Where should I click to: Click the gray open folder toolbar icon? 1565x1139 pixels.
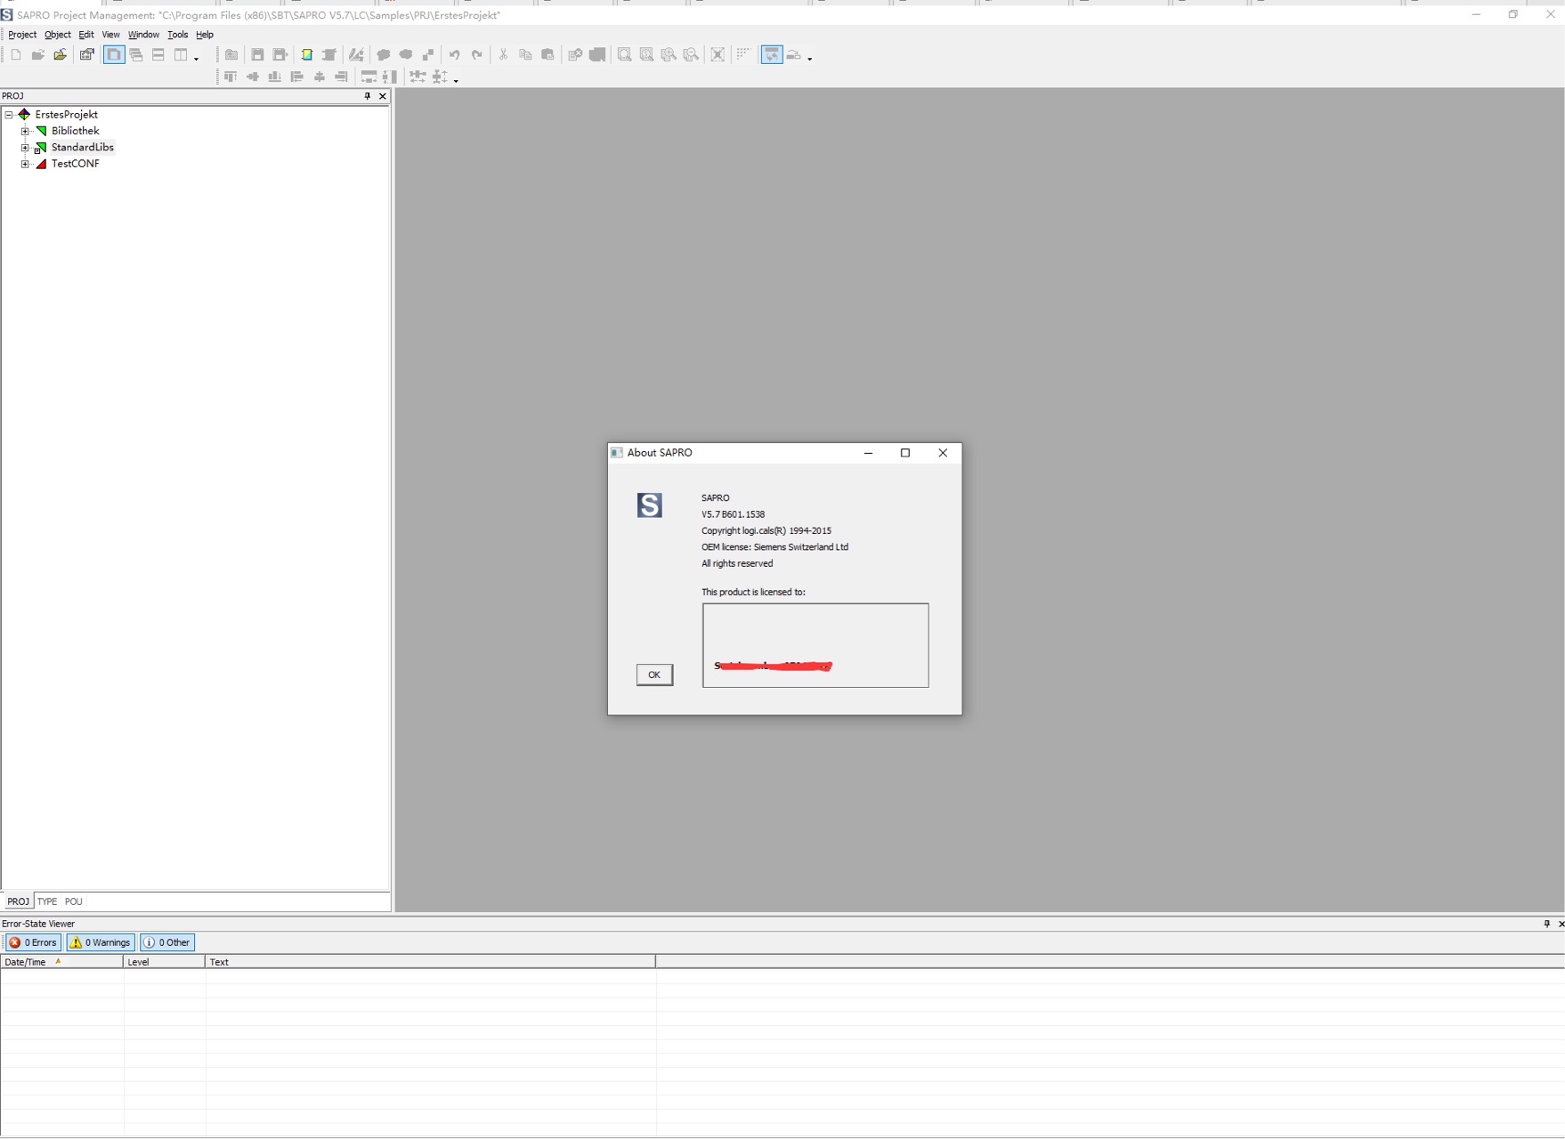coord(38,55)
